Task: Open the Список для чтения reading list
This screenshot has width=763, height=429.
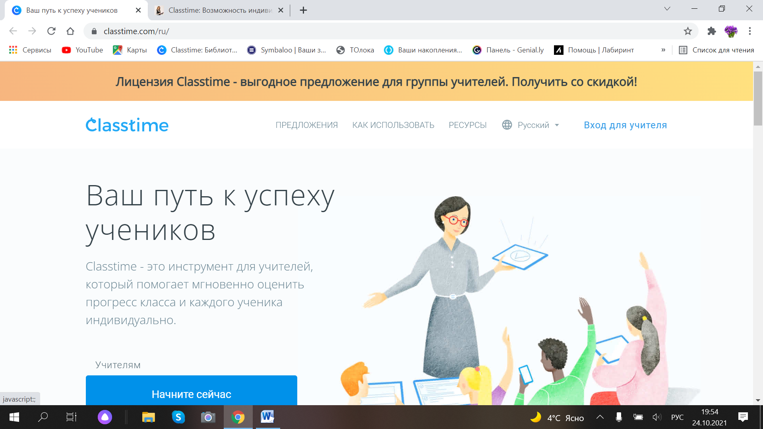Action: click(717, 50)
